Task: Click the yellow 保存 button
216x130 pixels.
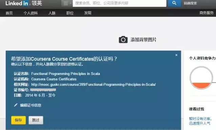Action: (x=18, y=120)
